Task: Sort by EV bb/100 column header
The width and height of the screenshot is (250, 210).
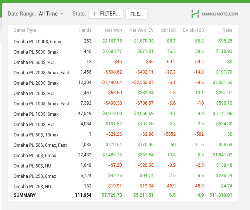Action: point(193,30)
